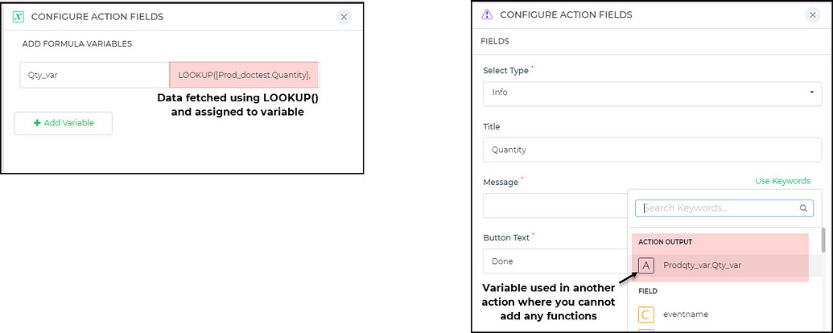Image resolution: width=833 pixels, height=333 pixels.
Task: Click the Prodqty_var.Qty_var keyword icon
Action: point(646,265)
